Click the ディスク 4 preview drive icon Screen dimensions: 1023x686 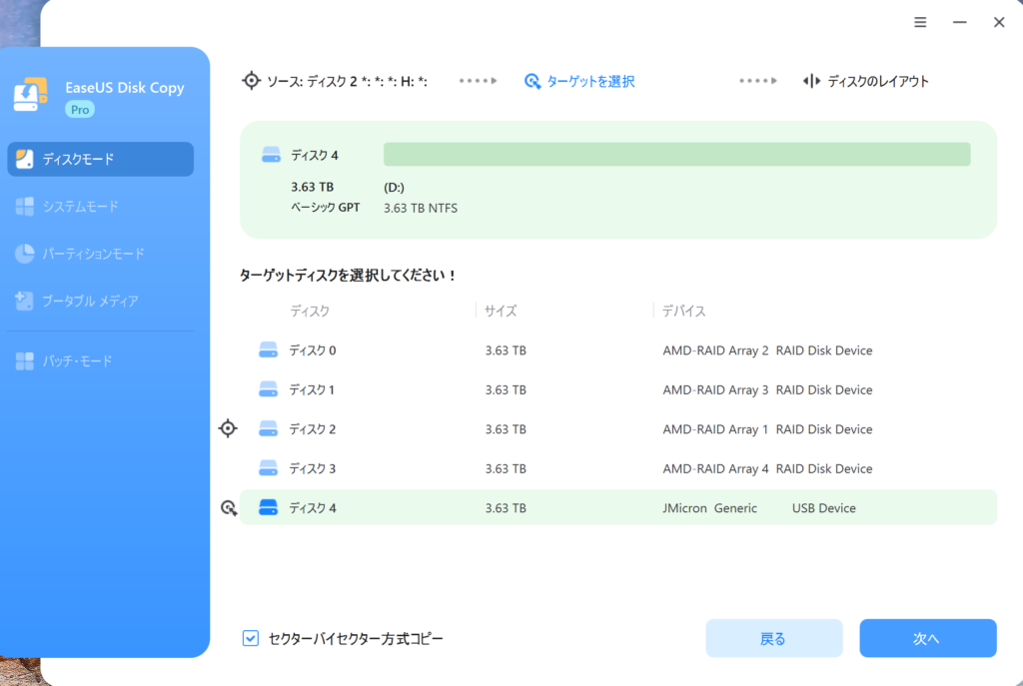271,155
